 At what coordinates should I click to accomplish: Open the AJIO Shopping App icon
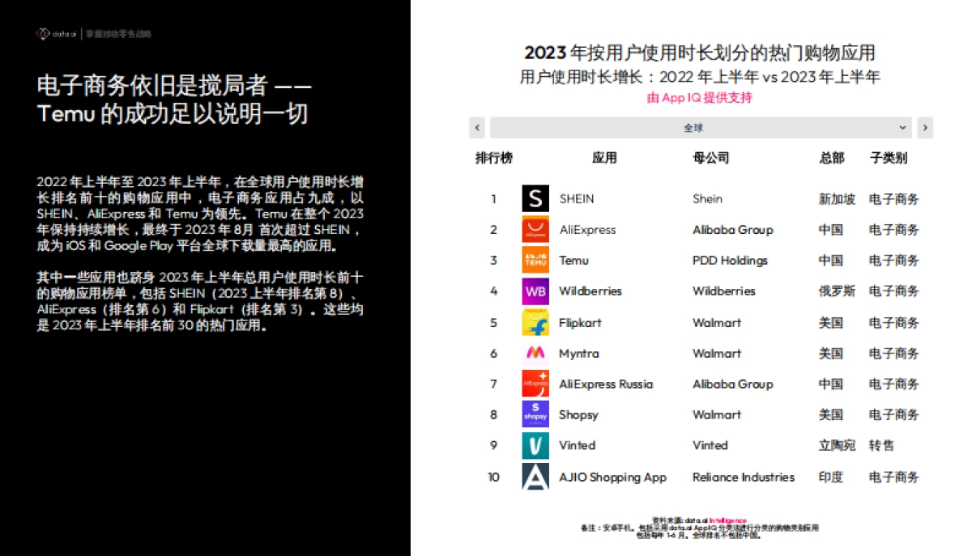535,477
